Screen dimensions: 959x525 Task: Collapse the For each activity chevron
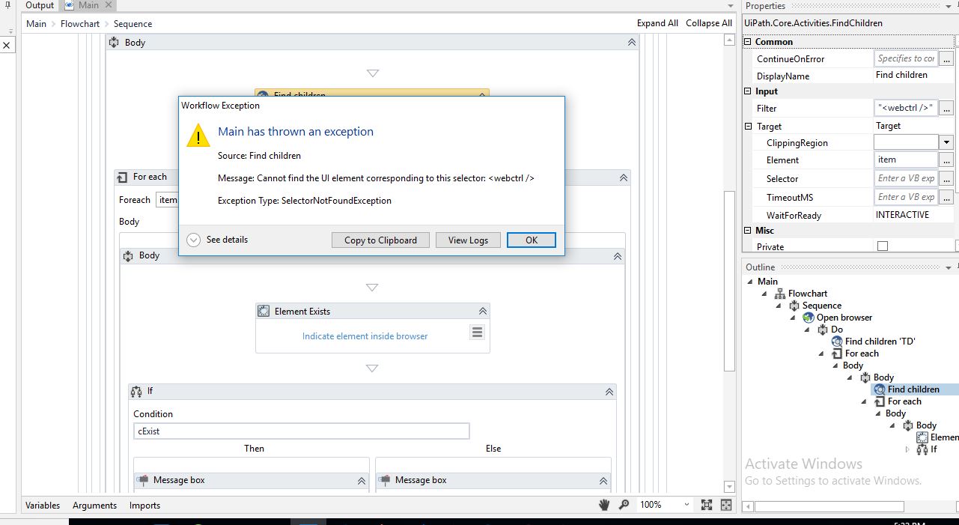623,177
